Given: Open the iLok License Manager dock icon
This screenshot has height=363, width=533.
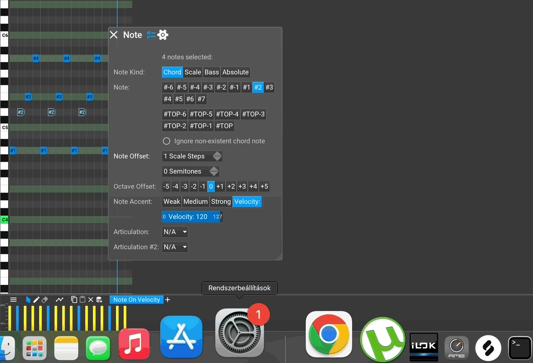Looking at the screenshot, I should [x=424, y=347].
